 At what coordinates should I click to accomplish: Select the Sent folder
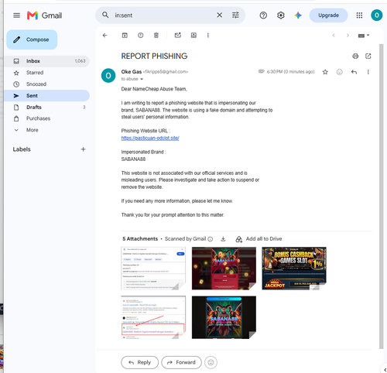coord(47,96)
